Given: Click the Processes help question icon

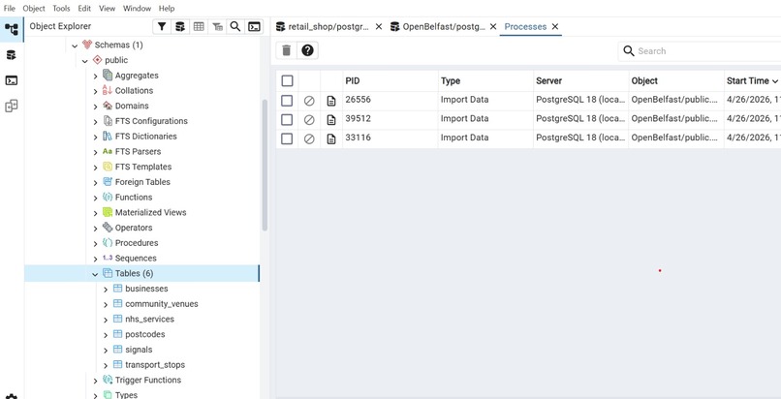Looking at the screenshot, I should coord(307,50).
